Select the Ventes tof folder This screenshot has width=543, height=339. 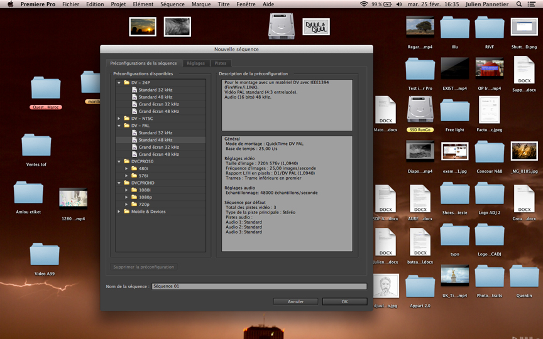(36, 145)
